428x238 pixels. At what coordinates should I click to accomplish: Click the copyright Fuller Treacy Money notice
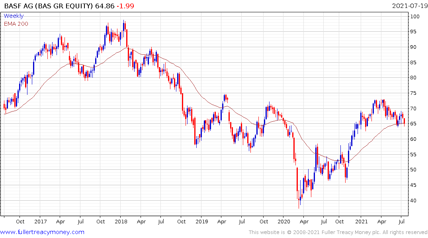[338, 232]
